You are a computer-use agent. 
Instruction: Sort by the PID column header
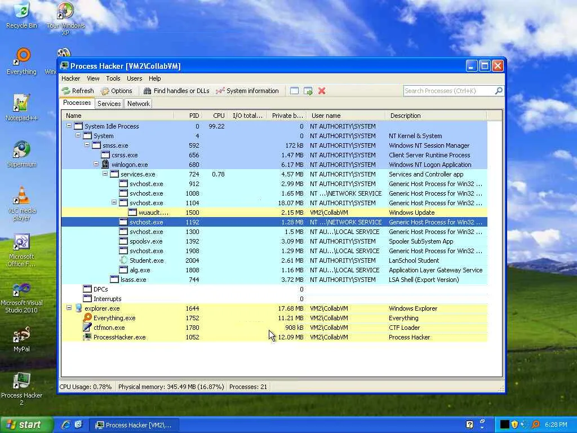[x=187, y=116]
